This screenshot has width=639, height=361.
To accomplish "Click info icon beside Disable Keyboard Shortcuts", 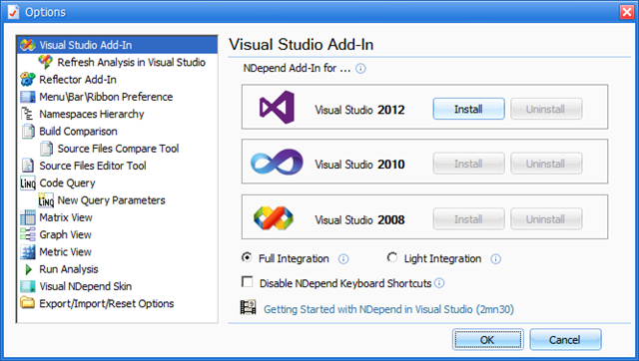I will (439, 283).
